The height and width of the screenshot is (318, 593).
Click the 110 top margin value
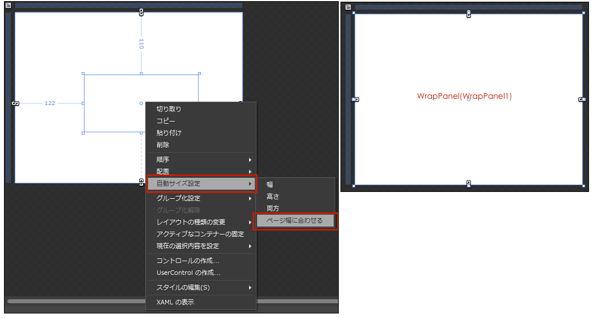point(141,44)
